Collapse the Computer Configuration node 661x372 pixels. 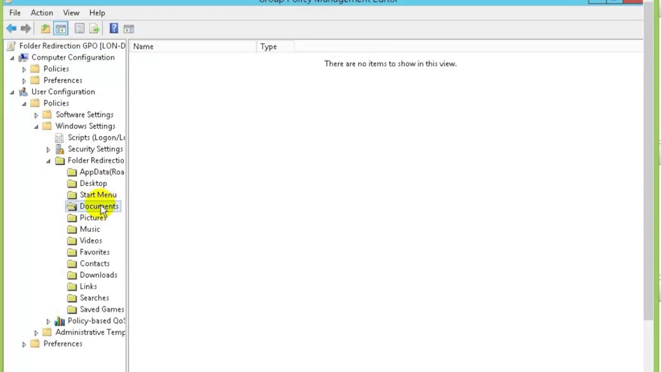point(12,58)
